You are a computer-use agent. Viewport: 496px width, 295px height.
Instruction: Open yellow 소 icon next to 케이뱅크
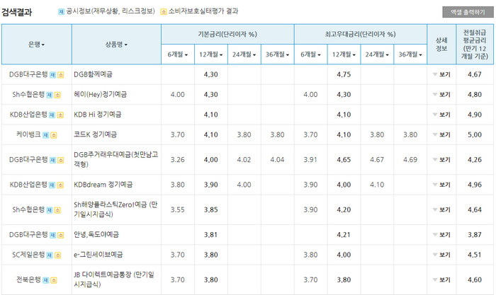pyautogui.click(x=53, y=135)
